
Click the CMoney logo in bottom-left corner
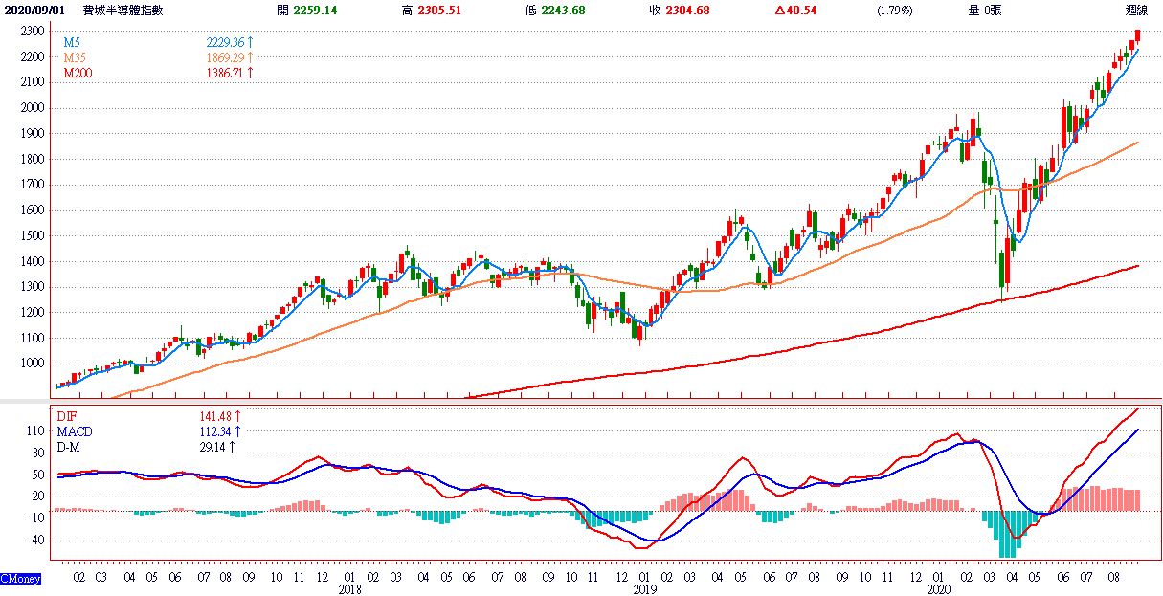[20, 579]
